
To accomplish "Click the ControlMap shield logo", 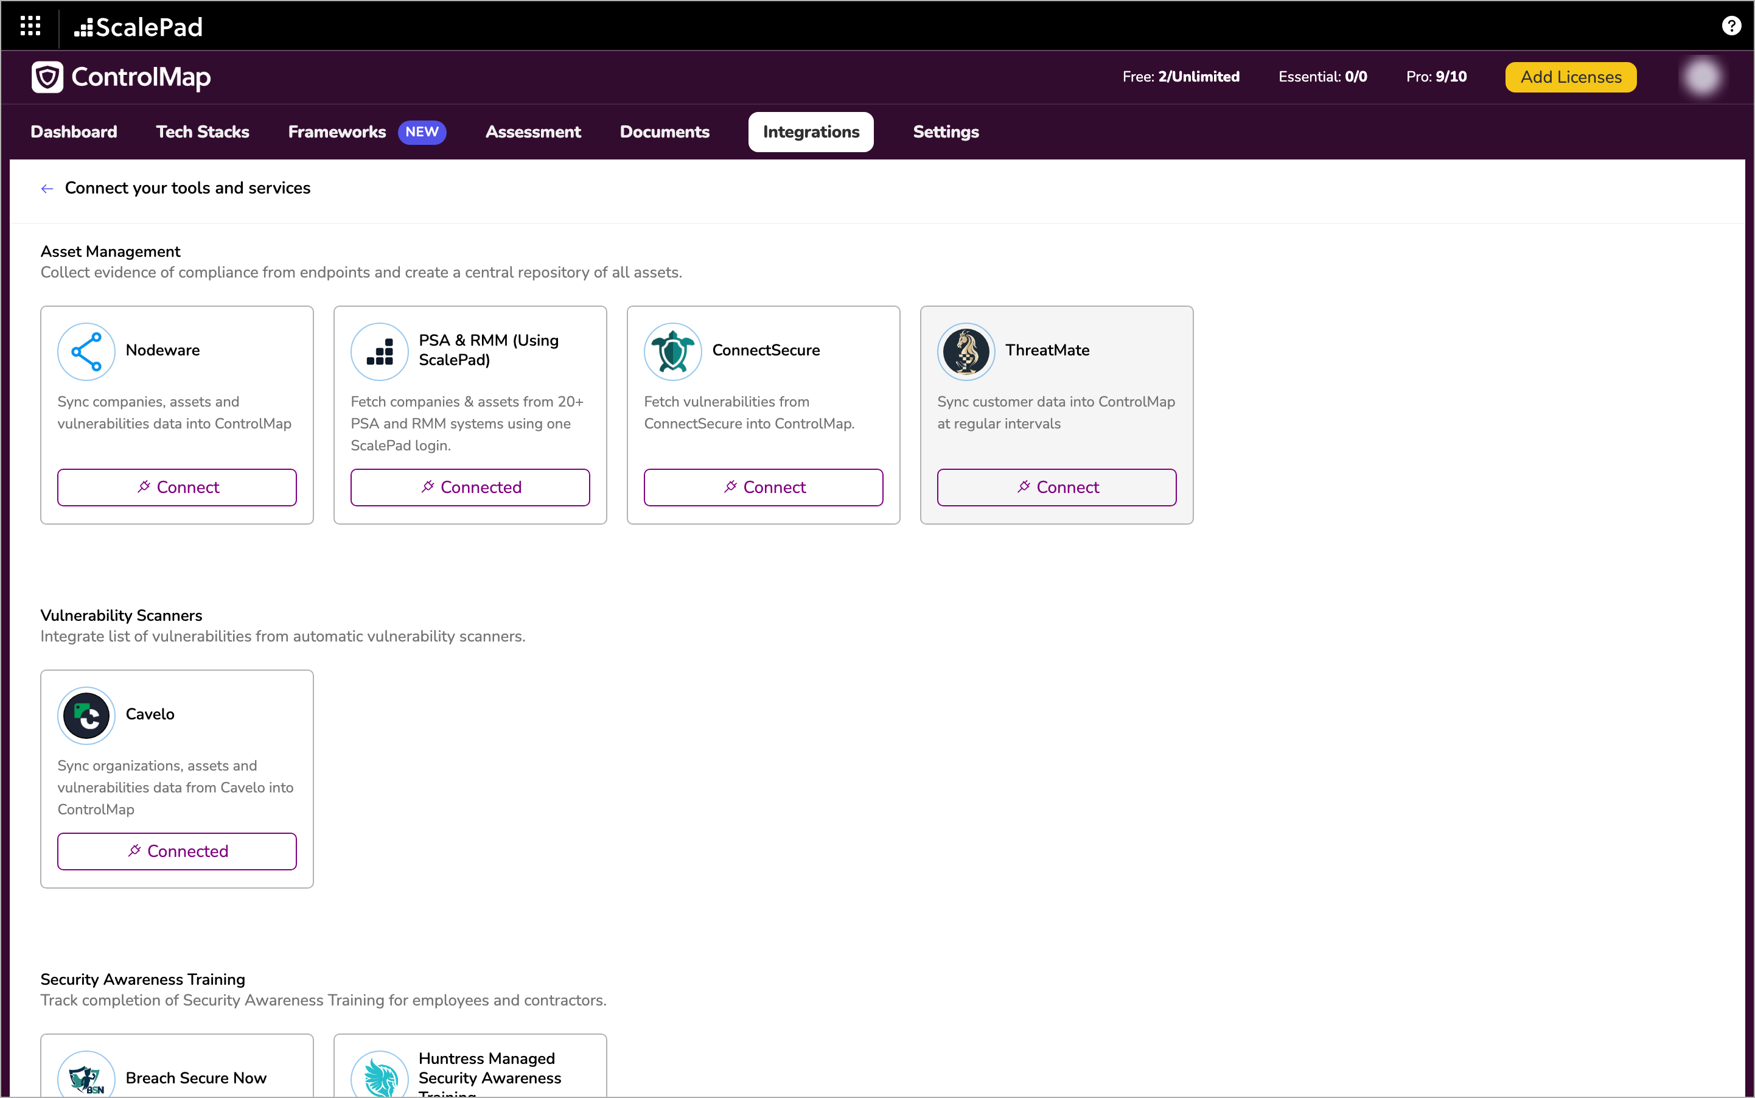I will coord(47,77).
